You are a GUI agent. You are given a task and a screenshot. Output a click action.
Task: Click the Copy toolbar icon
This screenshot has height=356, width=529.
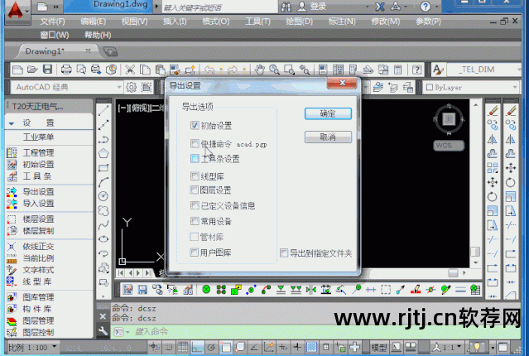(145, 70)
